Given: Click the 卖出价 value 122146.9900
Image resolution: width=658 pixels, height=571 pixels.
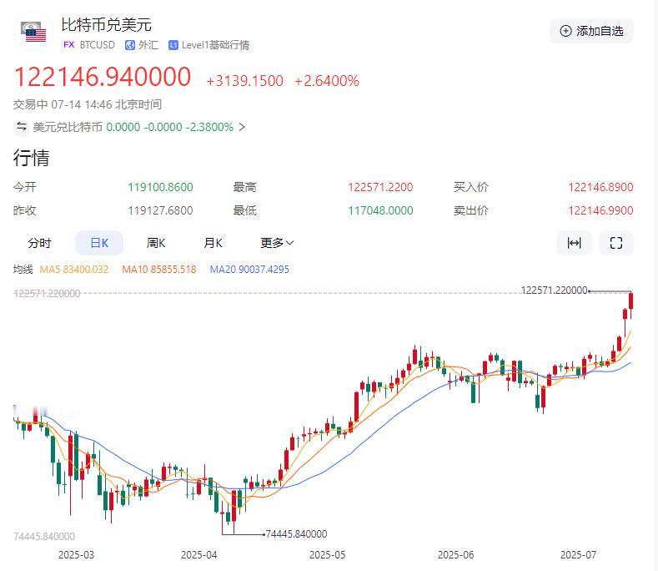Looking at the screenshot, I should (x=600, y=210).
